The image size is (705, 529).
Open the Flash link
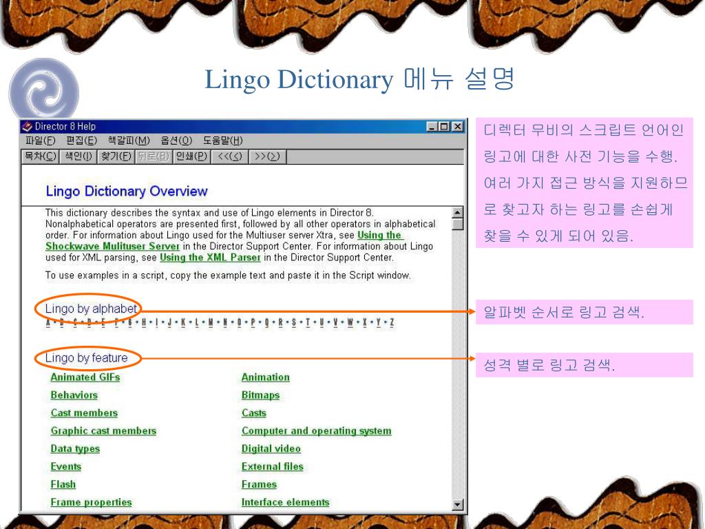(x=63, y=484)
